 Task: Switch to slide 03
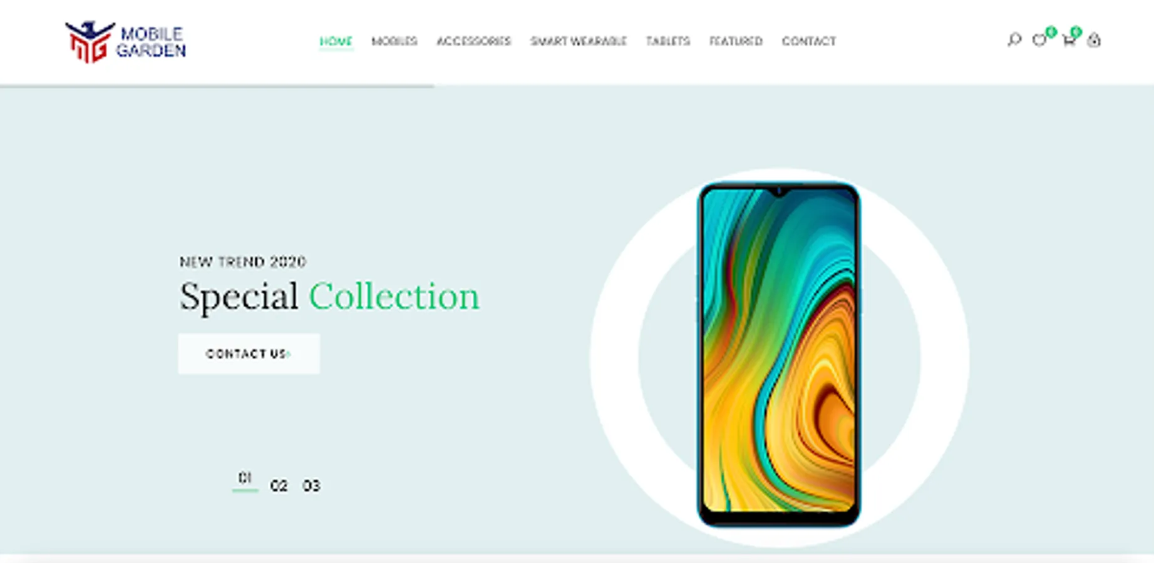tap(311, 485)
